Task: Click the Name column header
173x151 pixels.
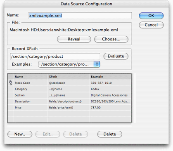Action: point(31,77)
